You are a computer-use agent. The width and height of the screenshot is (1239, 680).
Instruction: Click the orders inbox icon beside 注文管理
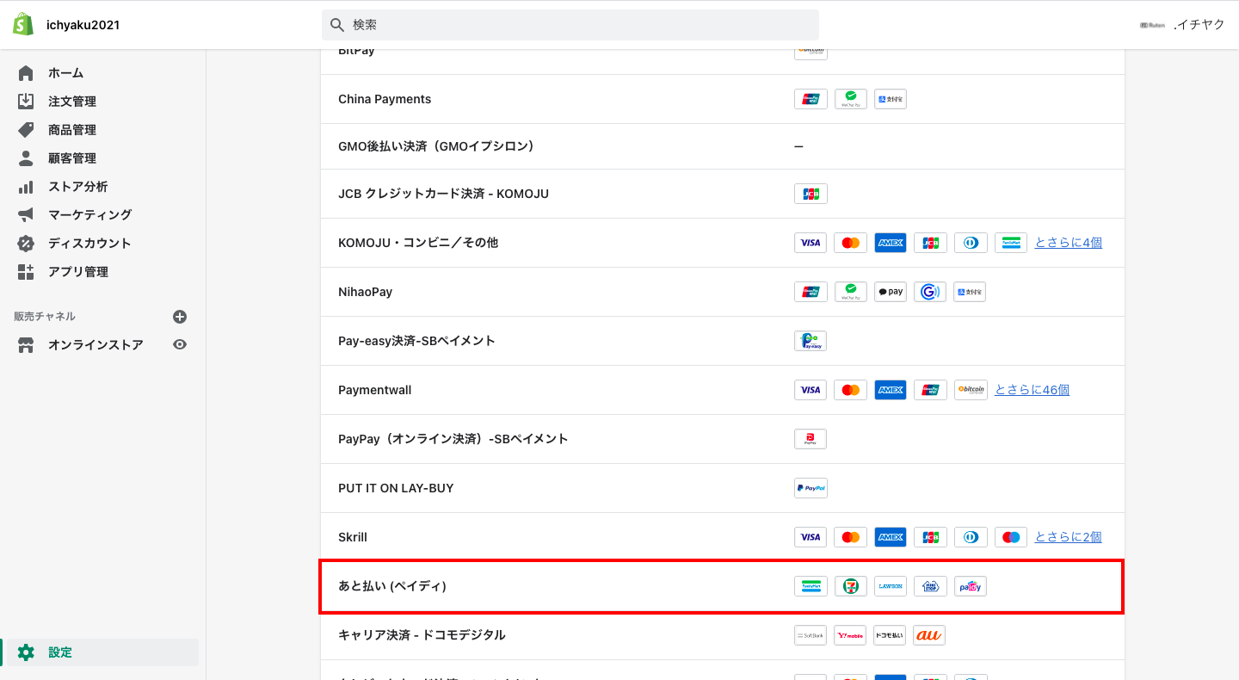(x=26, y=102)
